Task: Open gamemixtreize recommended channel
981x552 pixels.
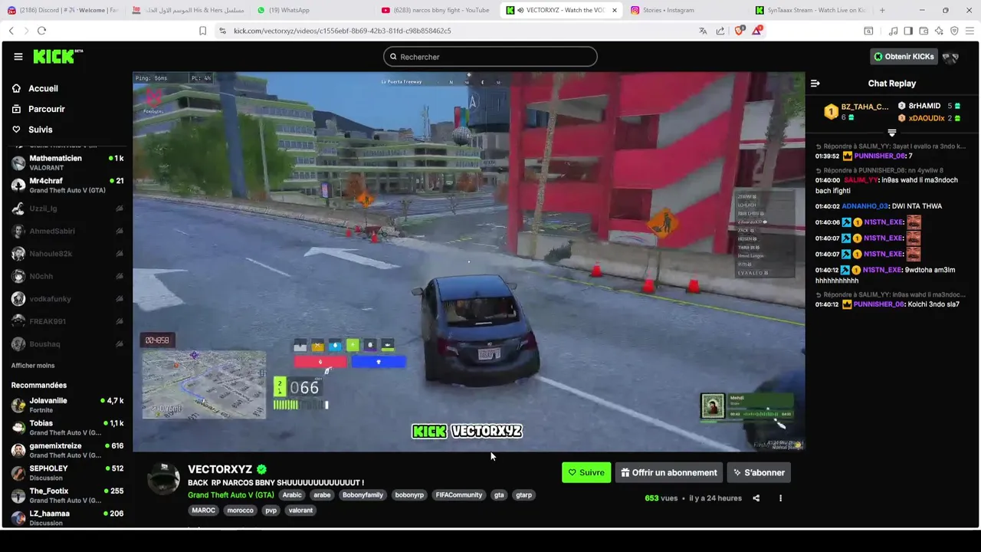Action: click(x=67, y=450)
